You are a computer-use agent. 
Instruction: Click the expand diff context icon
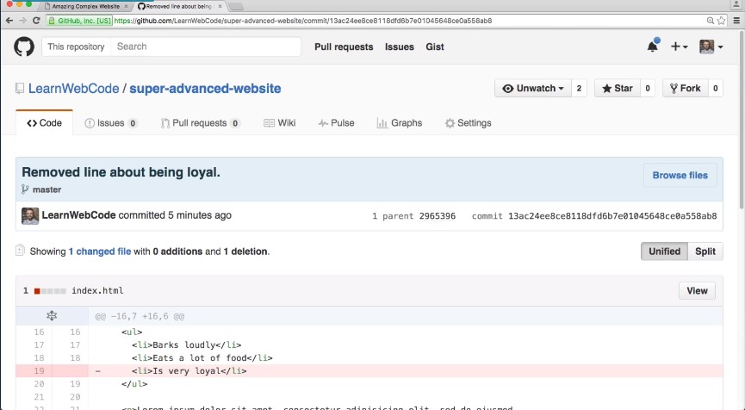52,316
